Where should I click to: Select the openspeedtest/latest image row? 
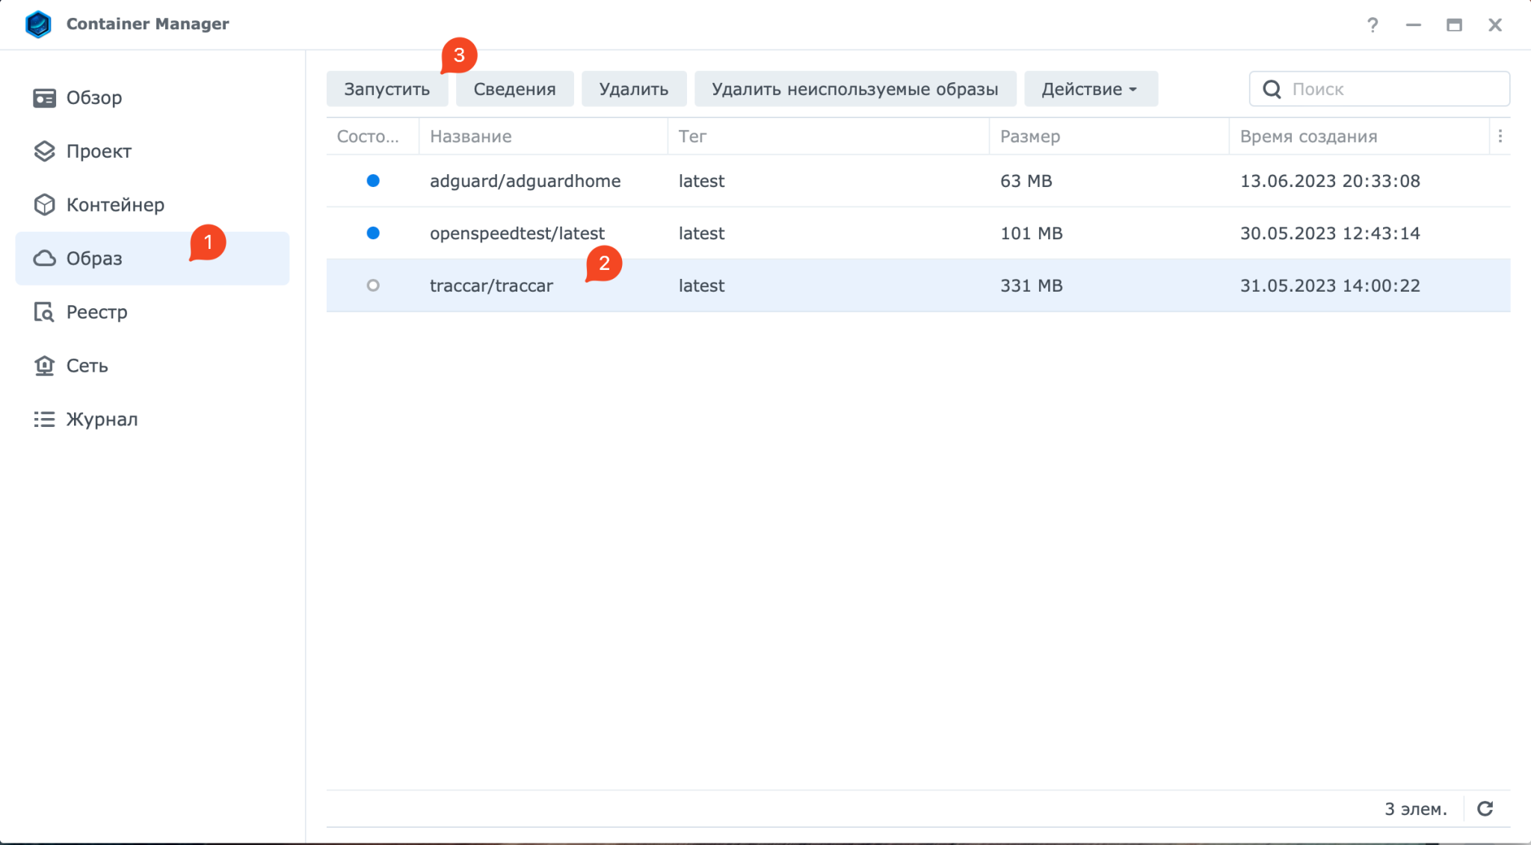click(918, 233)
